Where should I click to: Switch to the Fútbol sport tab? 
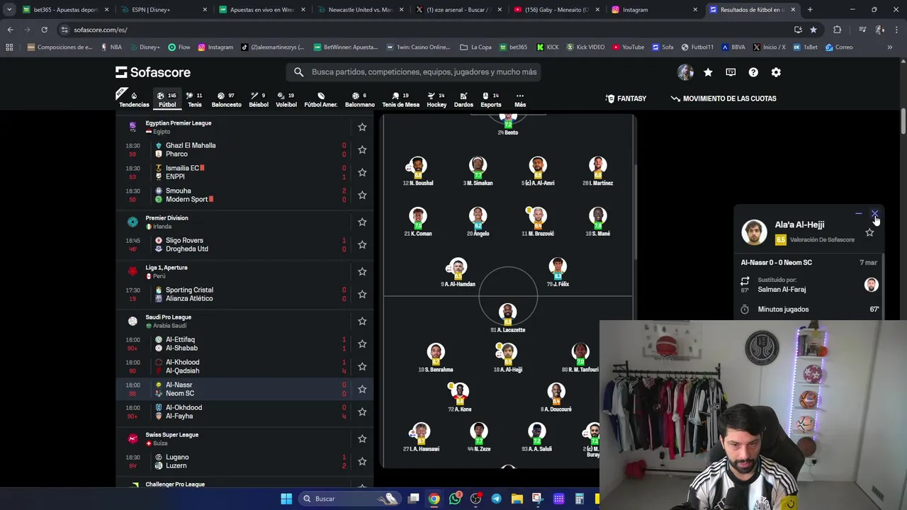(167, 99)
